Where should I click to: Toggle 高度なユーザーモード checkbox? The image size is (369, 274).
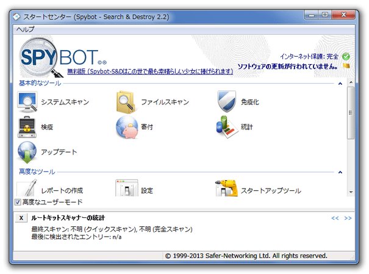18,202
